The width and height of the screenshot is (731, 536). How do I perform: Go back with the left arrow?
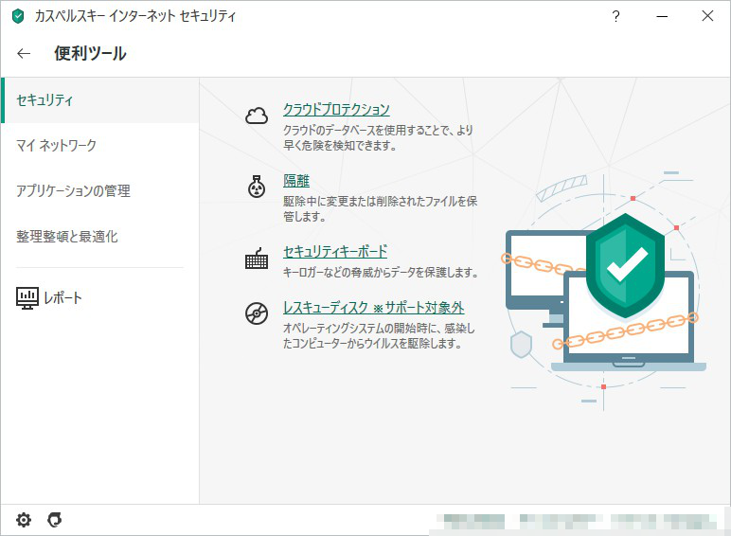[x=24, y=54]
